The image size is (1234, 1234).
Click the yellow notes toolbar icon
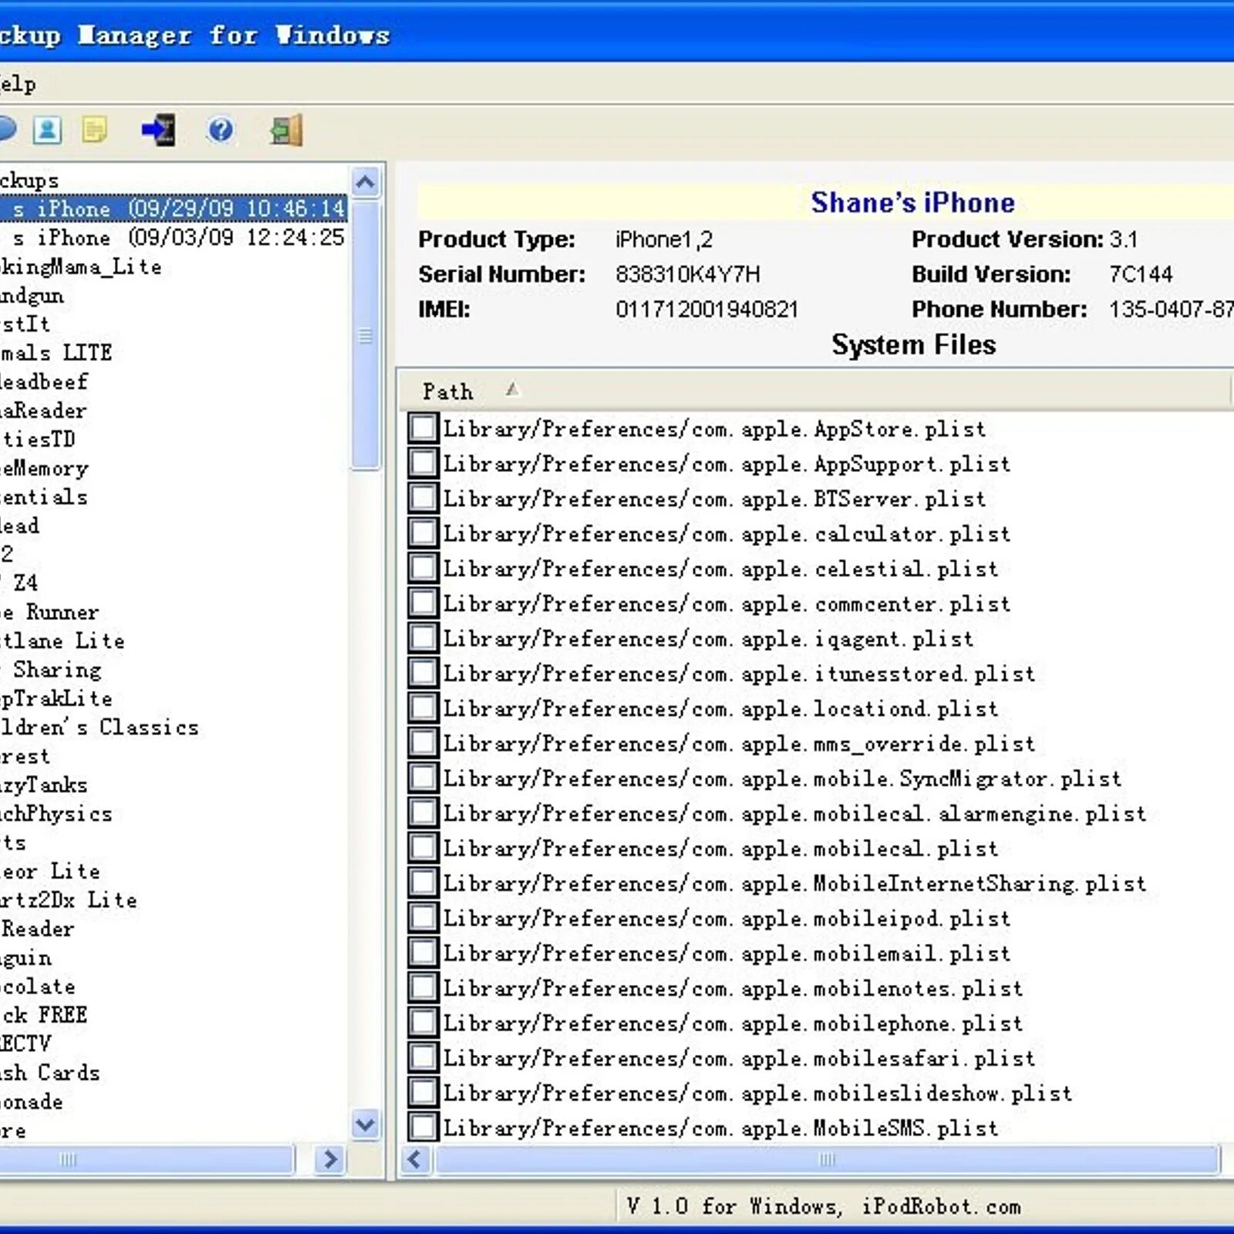94,130
